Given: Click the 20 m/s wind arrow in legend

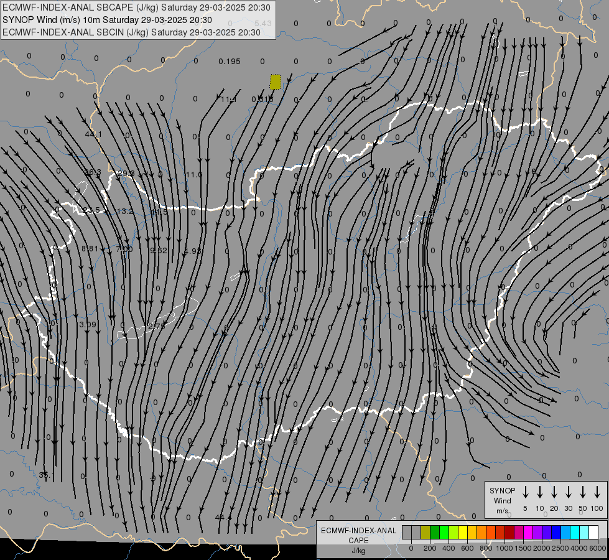Looking at the screenshot, I should pyautogui.click(x=554, y=492).
